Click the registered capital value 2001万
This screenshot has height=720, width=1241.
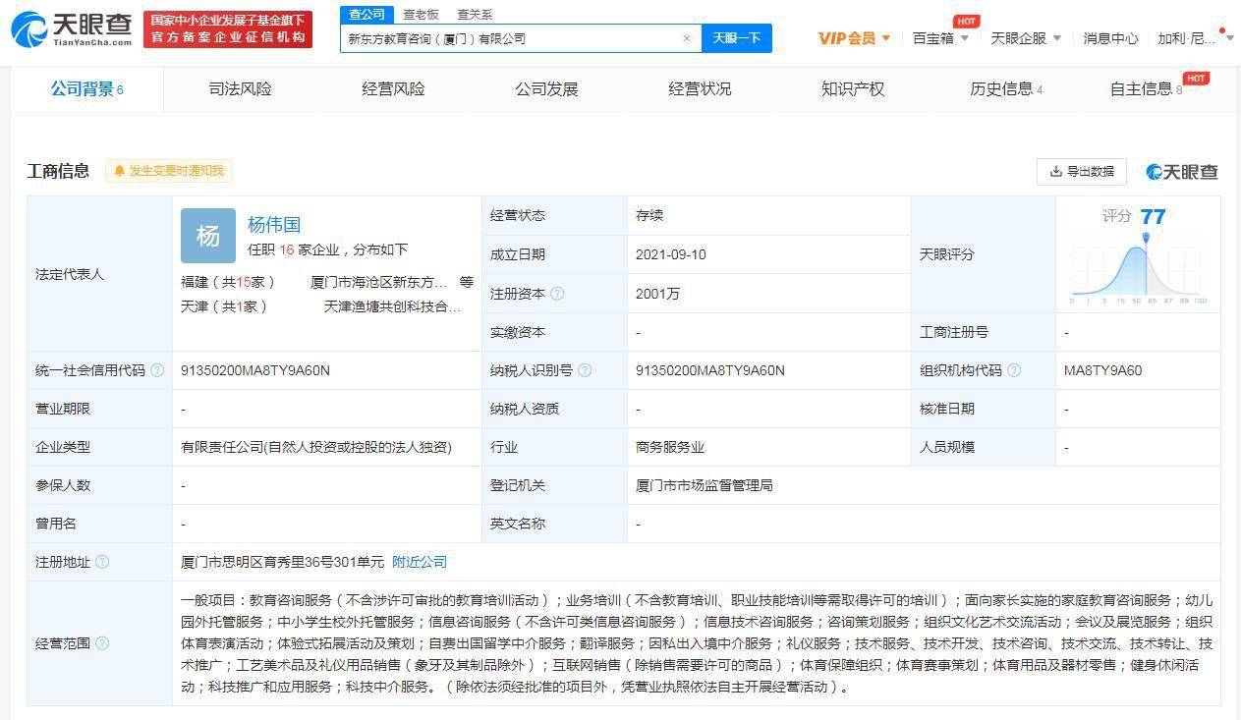[657, 294]
